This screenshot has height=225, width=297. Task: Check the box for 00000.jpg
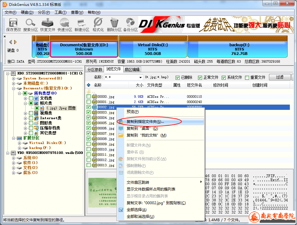tap(88, 97)
